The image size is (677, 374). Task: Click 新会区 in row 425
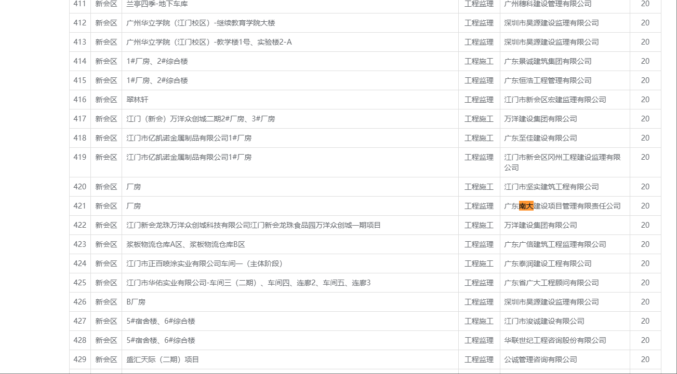106,283
